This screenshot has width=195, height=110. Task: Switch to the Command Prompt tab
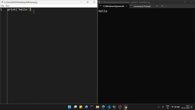click(x=142, y=6)
